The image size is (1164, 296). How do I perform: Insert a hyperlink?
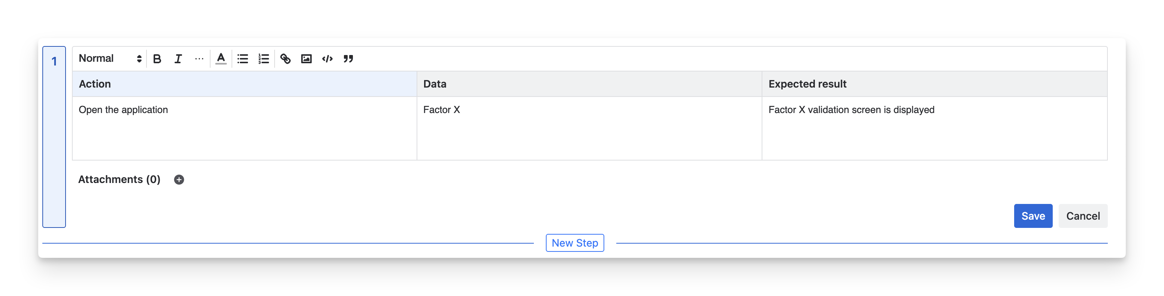pos(285,59)
